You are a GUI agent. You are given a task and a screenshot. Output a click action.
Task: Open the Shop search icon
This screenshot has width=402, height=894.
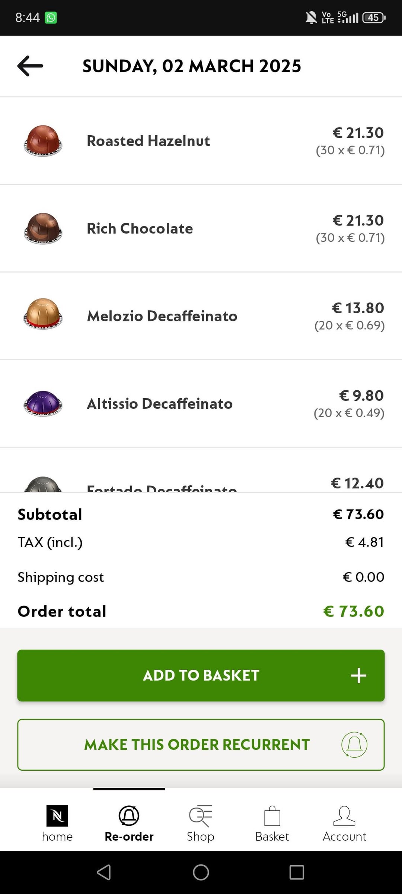click(201, 816)
